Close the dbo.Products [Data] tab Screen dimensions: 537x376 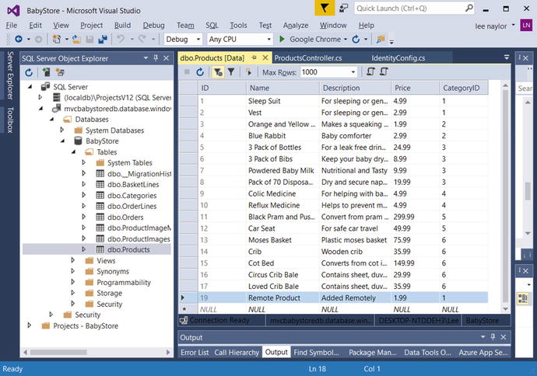[x=265, y=57]
